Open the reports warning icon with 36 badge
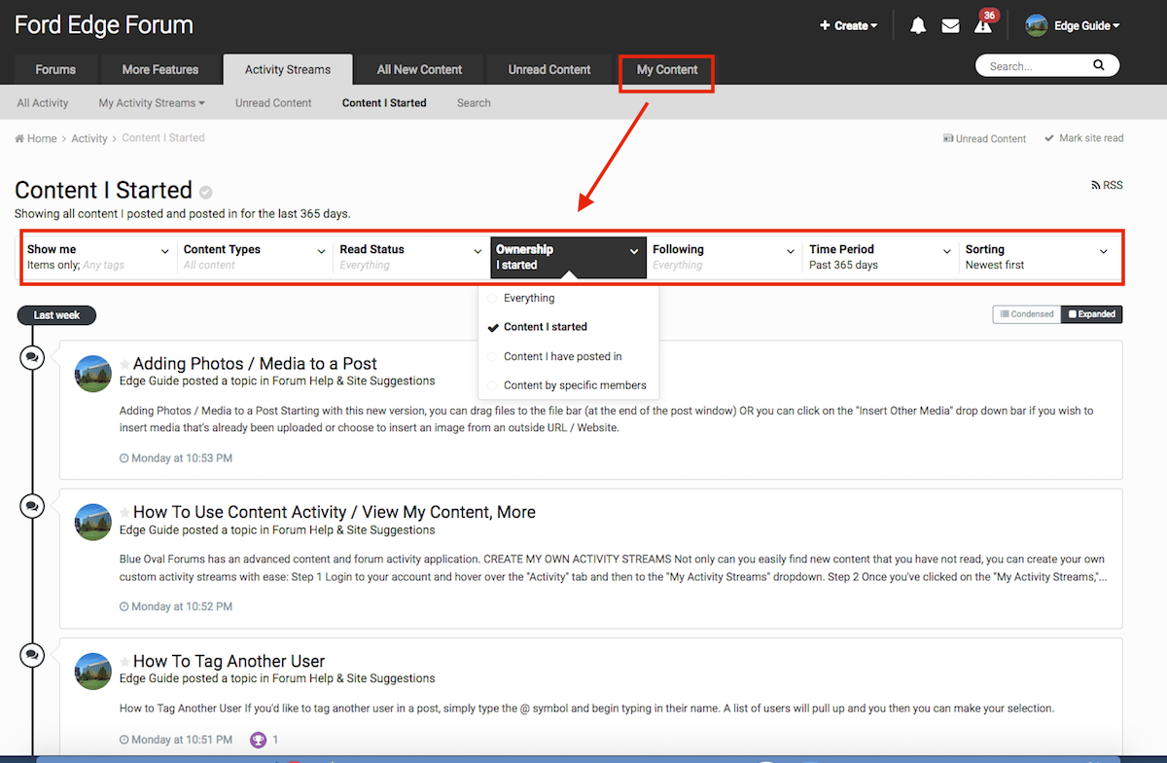This screenshot has width=1167, height=763. click(x=984, y=24)
